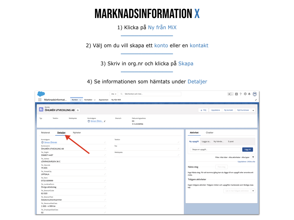The height and width of the screenshot is (220, 294).
Task: Click the Favorites star icon
Action: point(229,94)
